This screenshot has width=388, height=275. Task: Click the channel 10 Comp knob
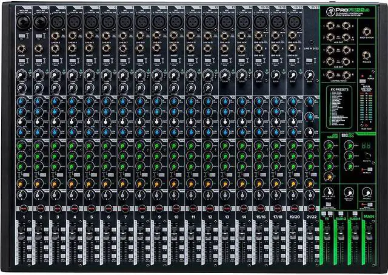174,88
